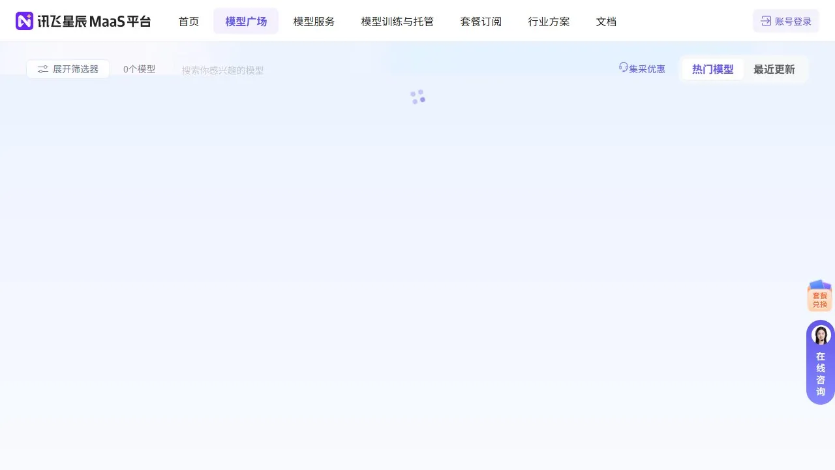Go to 首页 in navigation

pyautogui.click(x=189, y=22)
